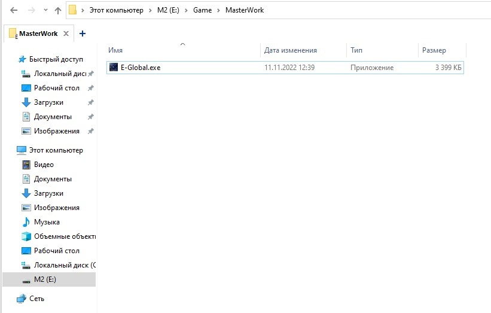Click pin icon beside pinned 'Документы'
Screen dimensions: 491x313
point(91,117)
